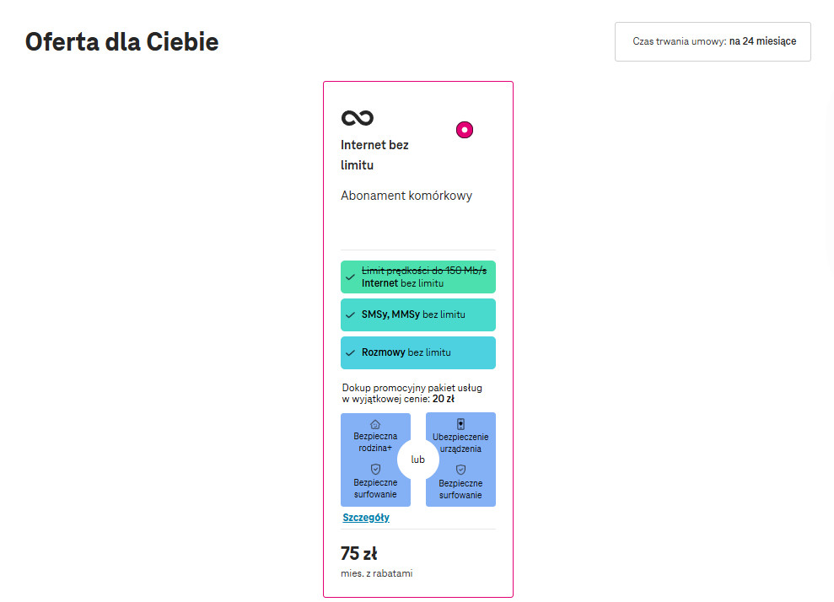Image resolution: width=834 pixels, height=602 pixels.
Task: Click the Abonament komórkowy subtitle
Action: [x=406, y=196]
